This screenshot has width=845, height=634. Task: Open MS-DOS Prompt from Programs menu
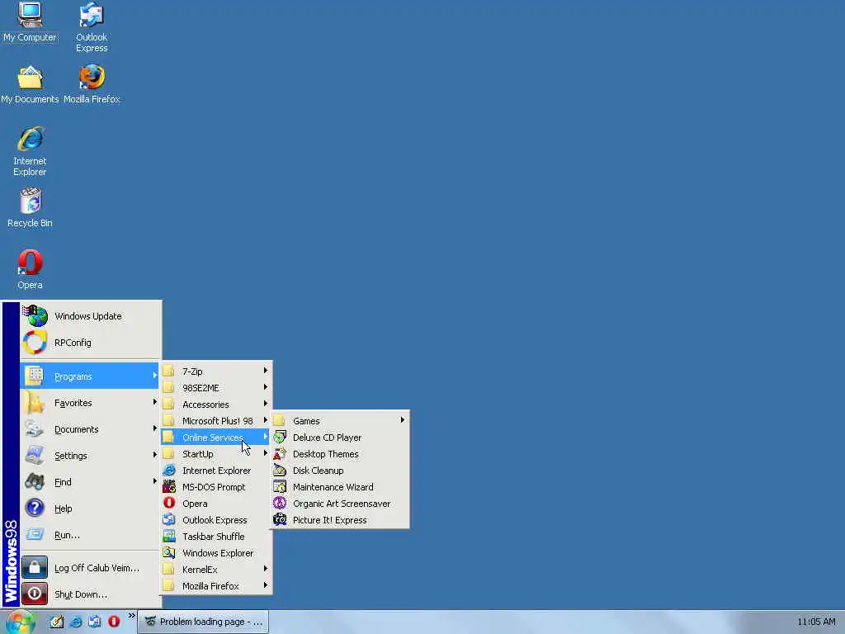(x=216, y=487)
